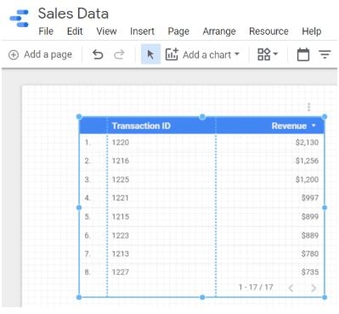
Task: Open the File menu
Action: 46,31
